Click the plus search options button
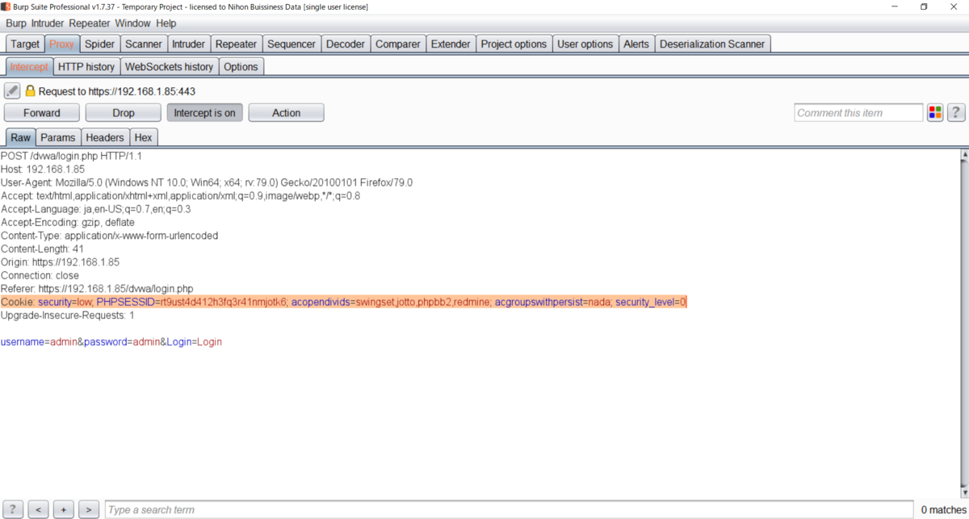The image size is (969, 519). tap(63, 509)
